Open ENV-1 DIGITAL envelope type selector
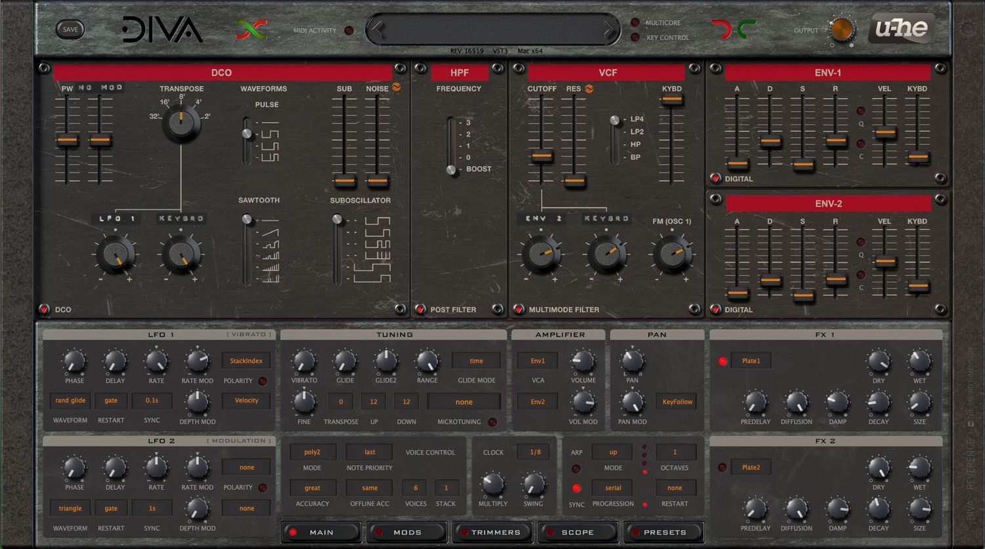The image size is (985, 549). 716,178
